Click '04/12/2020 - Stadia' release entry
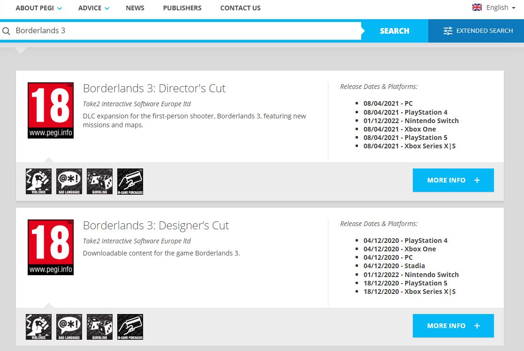Image resolution: width=524 pixels, height=351 pixels. [395, 266]
